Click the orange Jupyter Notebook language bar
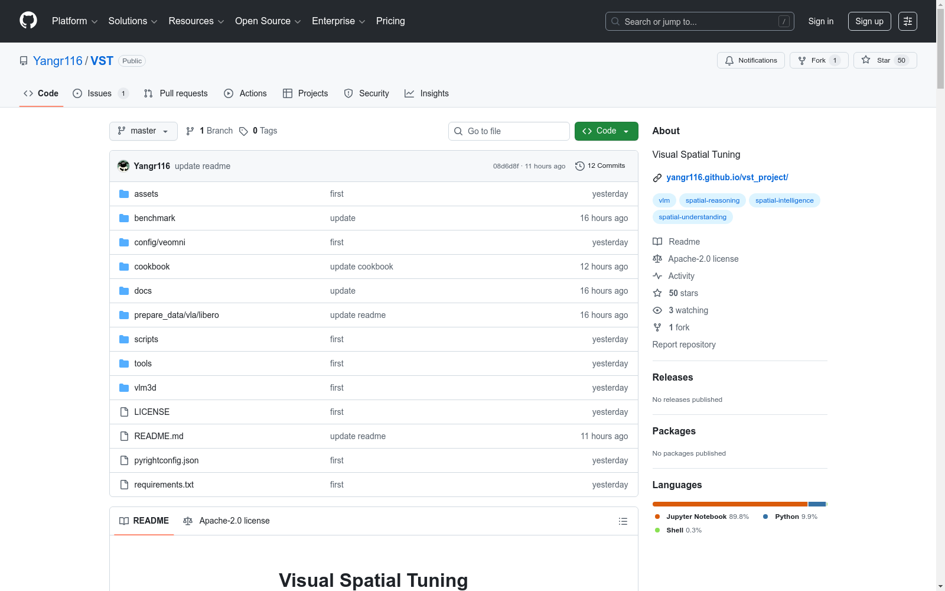 click(x=729, y=504)
